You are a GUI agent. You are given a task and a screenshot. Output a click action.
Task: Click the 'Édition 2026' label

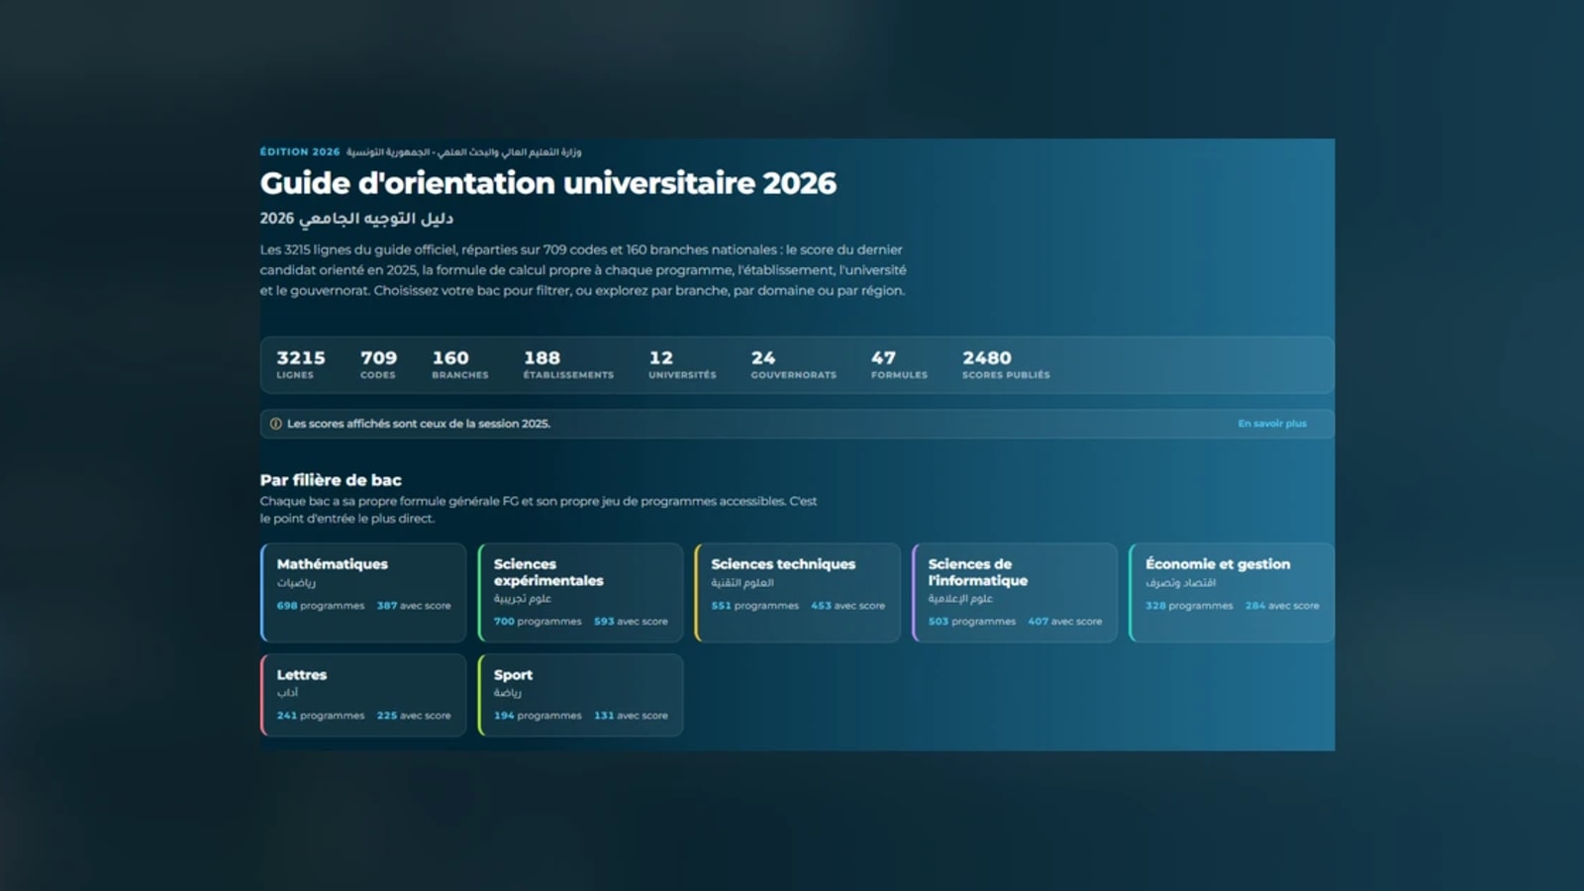coord(300,152)
